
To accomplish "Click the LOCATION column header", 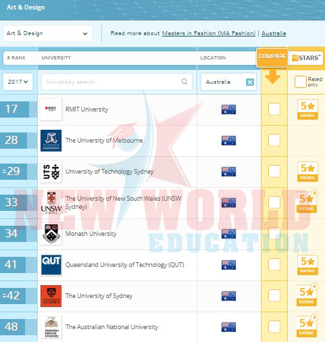I will tap(213, 58).
